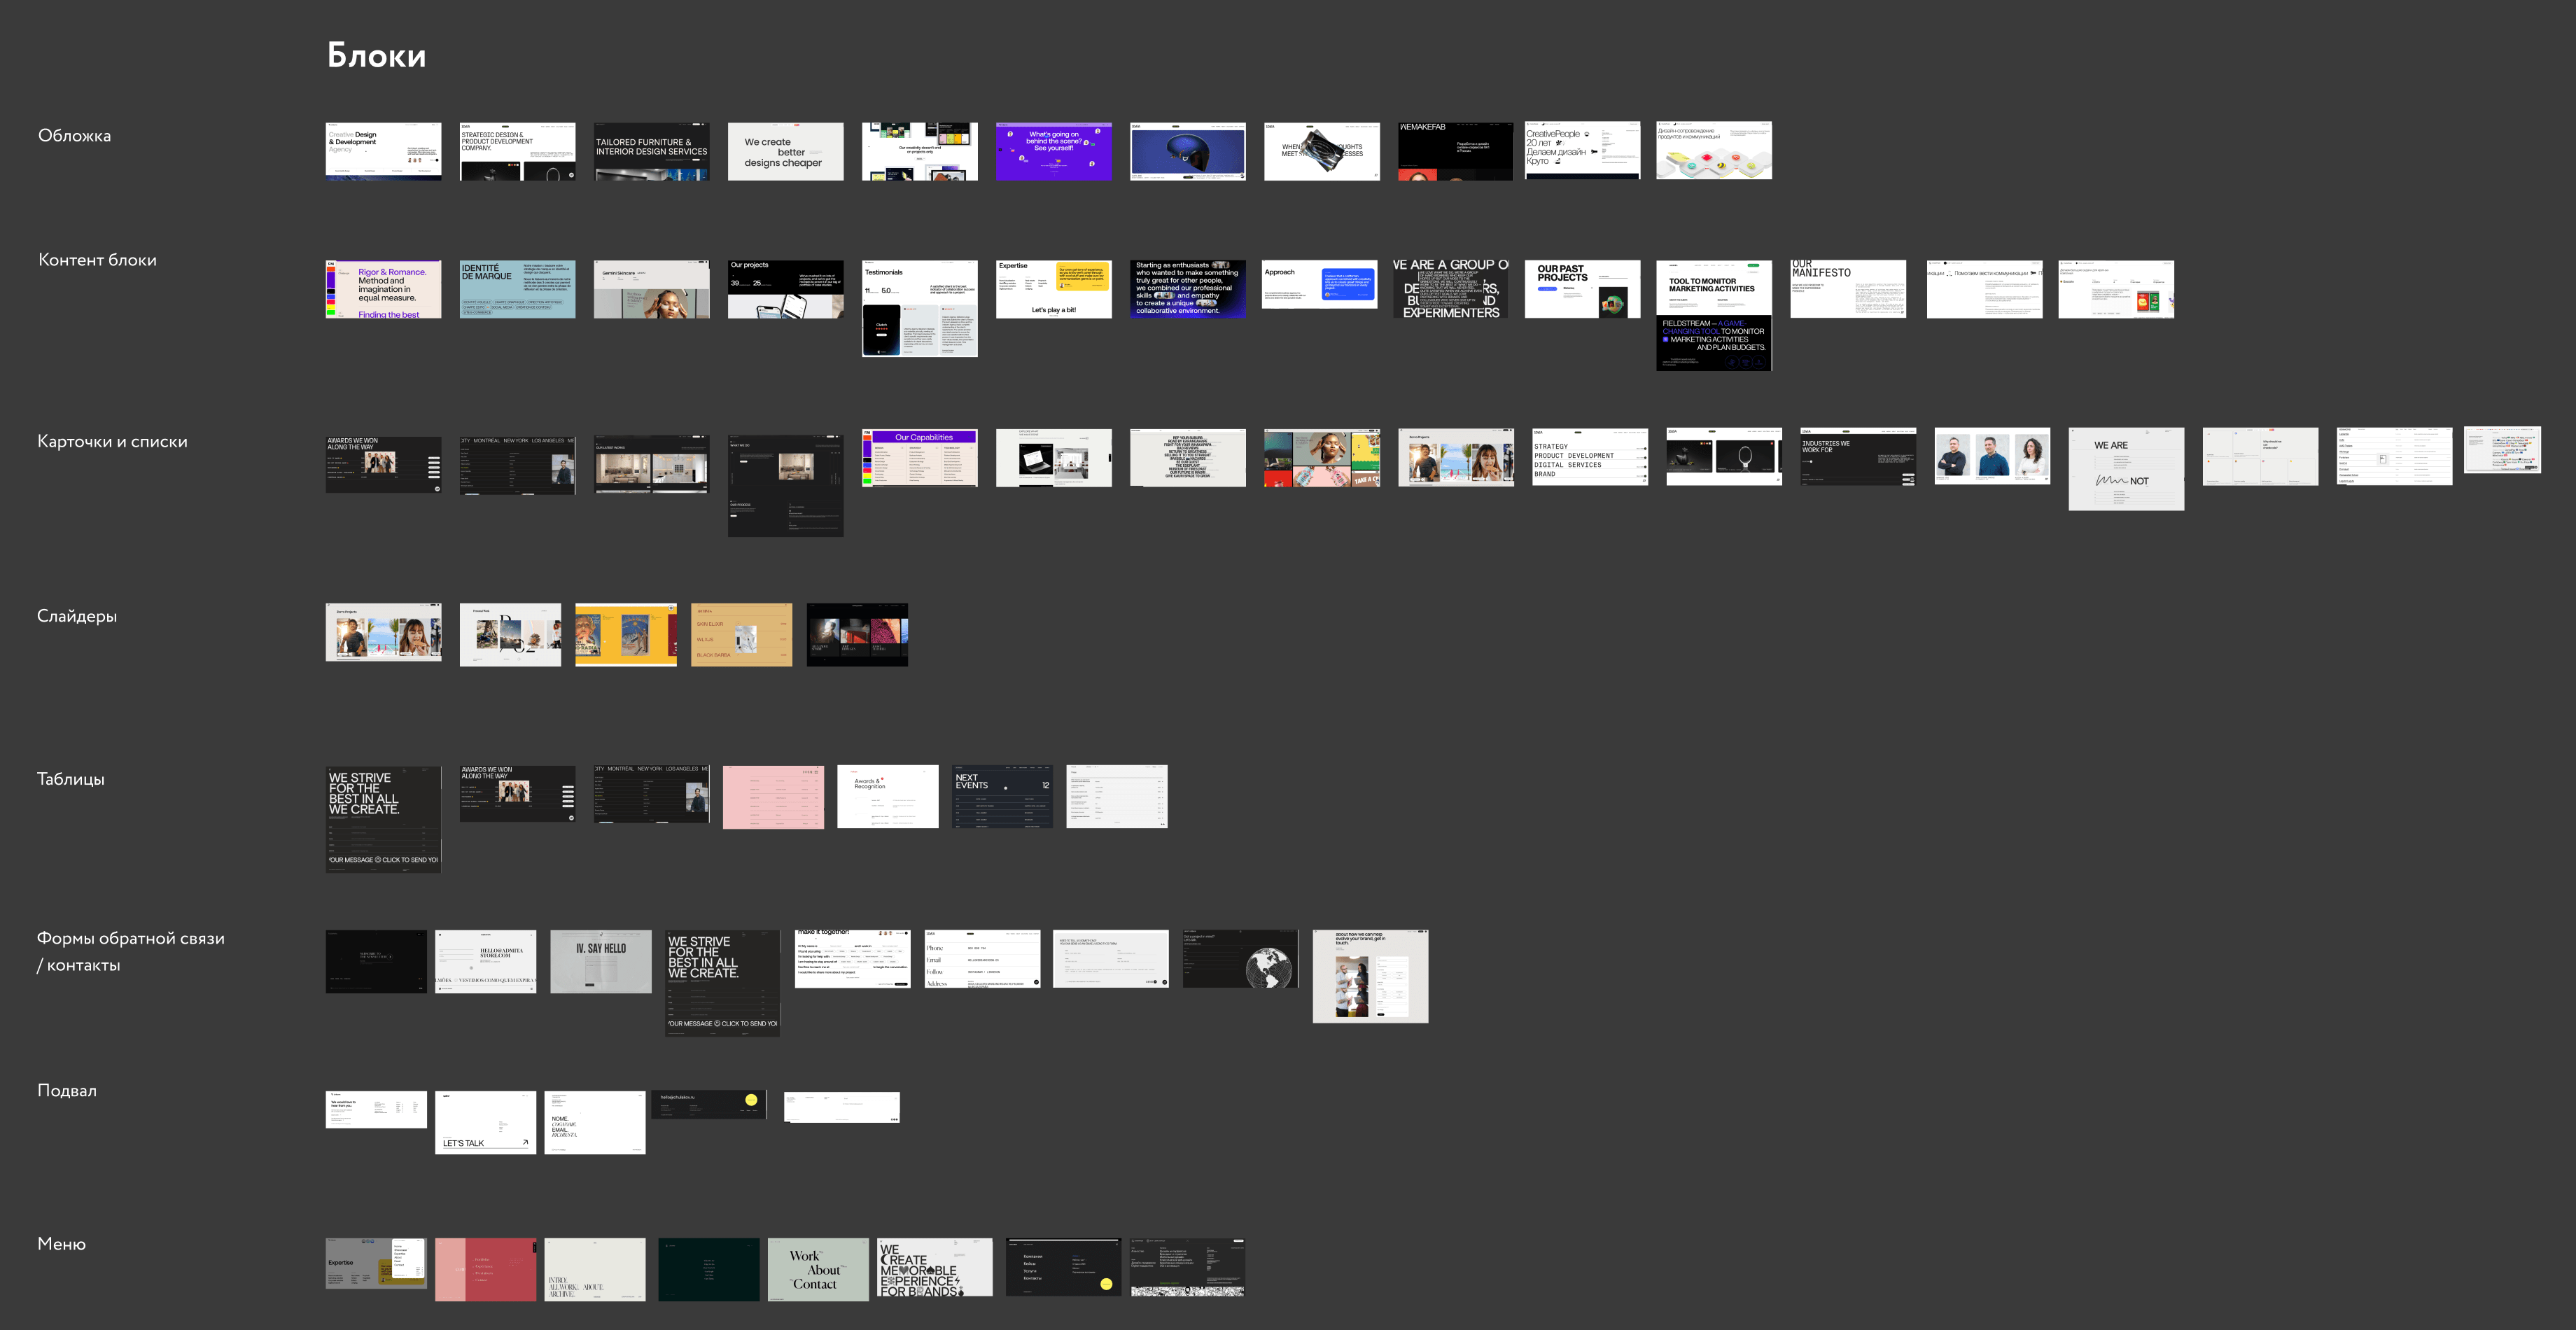2576x1330 pixels.
Task: Open the 'IV. Say Hello' contact form thumbnail
Action: (x=600, y=961)
